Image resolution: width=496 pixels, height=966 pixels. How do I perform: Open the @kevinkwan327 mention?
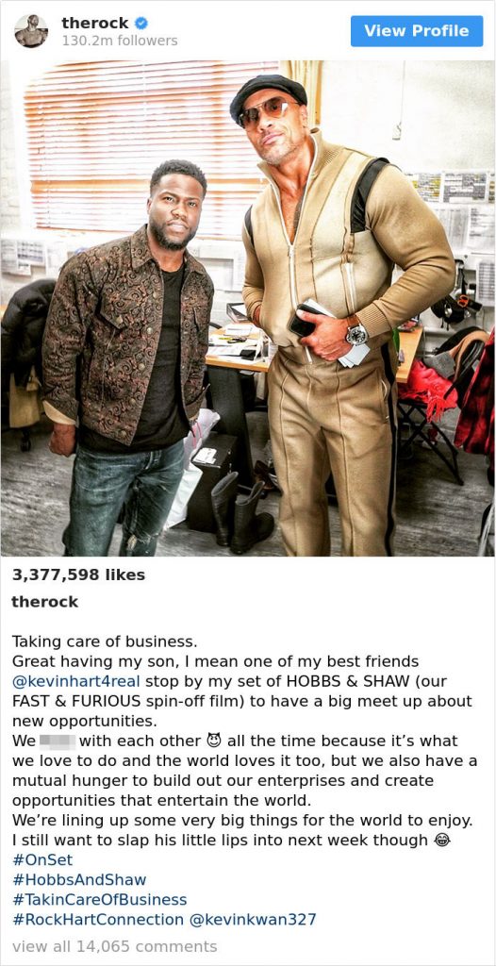tap(253, 920)
